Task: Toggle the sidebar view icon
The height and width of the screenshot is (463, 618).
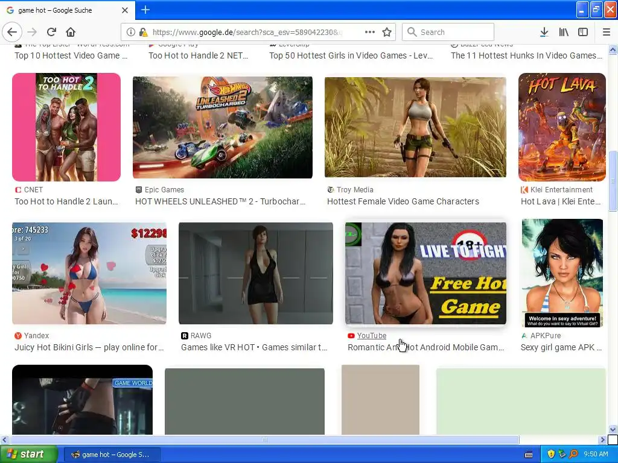Action: (583, 33)
